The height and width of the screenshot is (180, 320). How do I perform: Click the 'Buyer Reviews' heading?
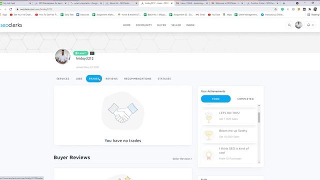72,157
